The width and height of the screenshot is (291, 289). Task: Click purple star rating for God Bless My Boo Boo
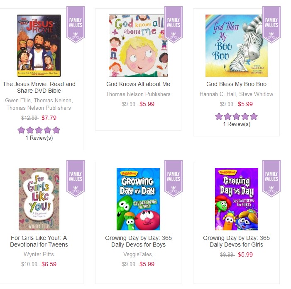pos(237,116)
